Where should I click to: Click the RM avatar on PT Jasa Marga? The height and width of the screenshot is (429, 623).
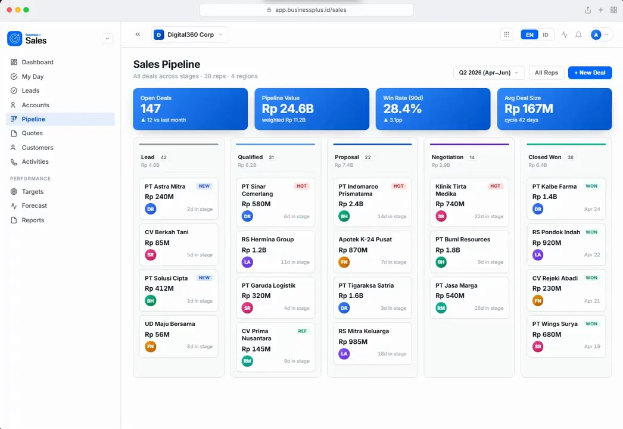tap(441, 308)
